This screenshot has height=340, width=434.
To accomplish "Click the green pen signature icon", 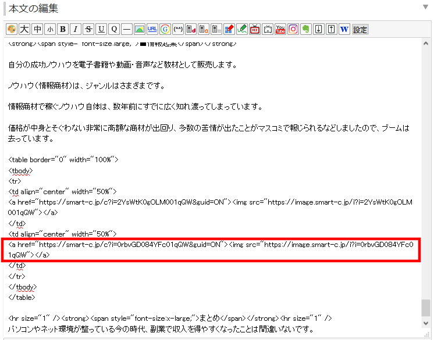I will (x=242, y=29).
